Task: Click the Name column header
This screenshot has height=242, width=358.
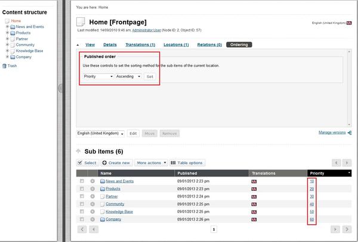Action: pyautogui.click(x=136, y=173)
